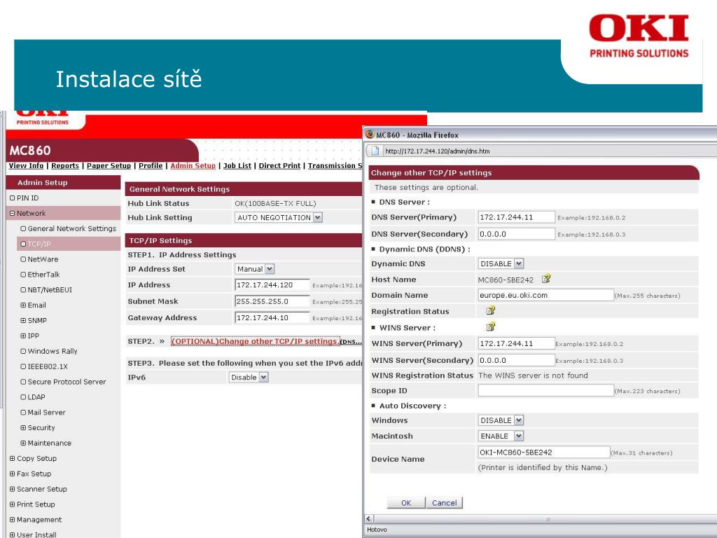Select Mail Server in the sidebar
717x538 pixels.
point(46,413)
